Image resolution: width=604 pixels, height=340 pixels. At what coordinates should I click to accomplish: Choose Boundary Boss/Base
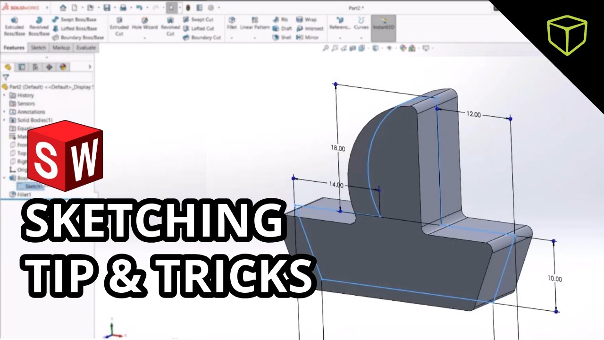click(78, 37)
